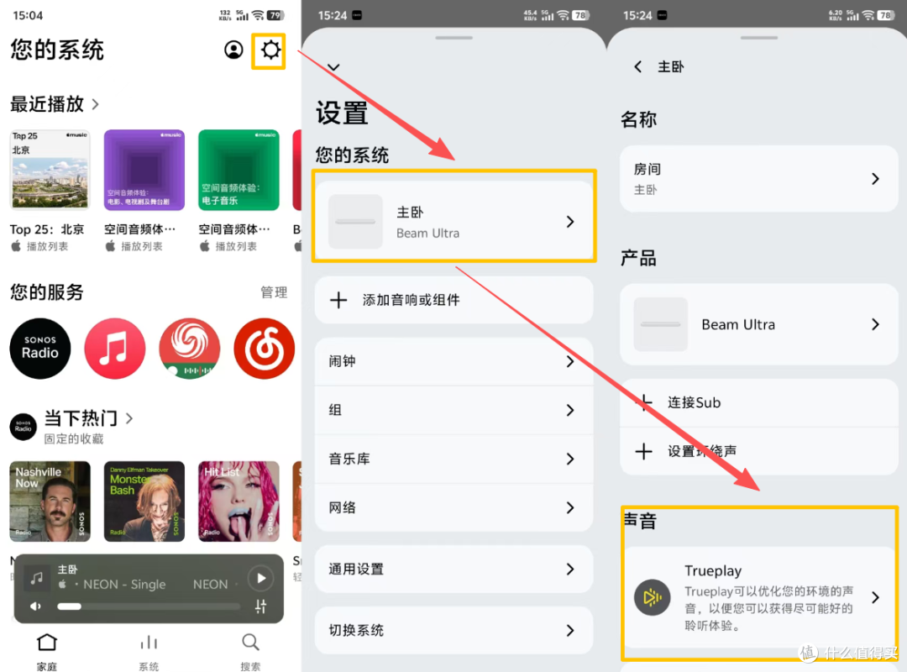Open the 闹钟 alarms setting
This screenshot has height=672, width=907.
tap(453, 361)
